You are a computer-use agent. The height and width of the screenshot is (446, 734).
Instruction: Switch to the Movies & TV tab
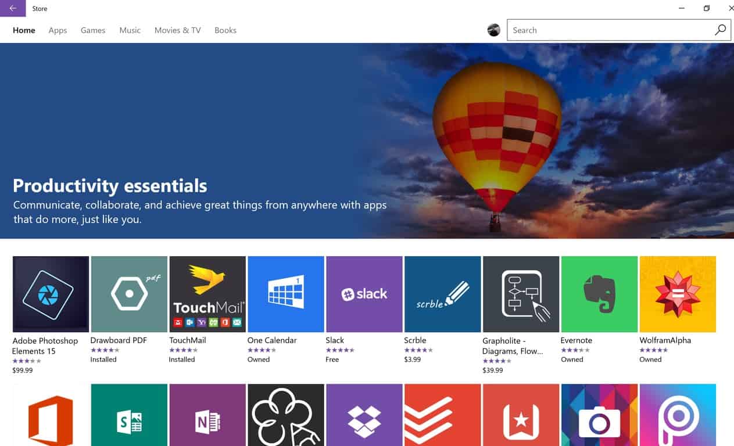tap(178, 30)
